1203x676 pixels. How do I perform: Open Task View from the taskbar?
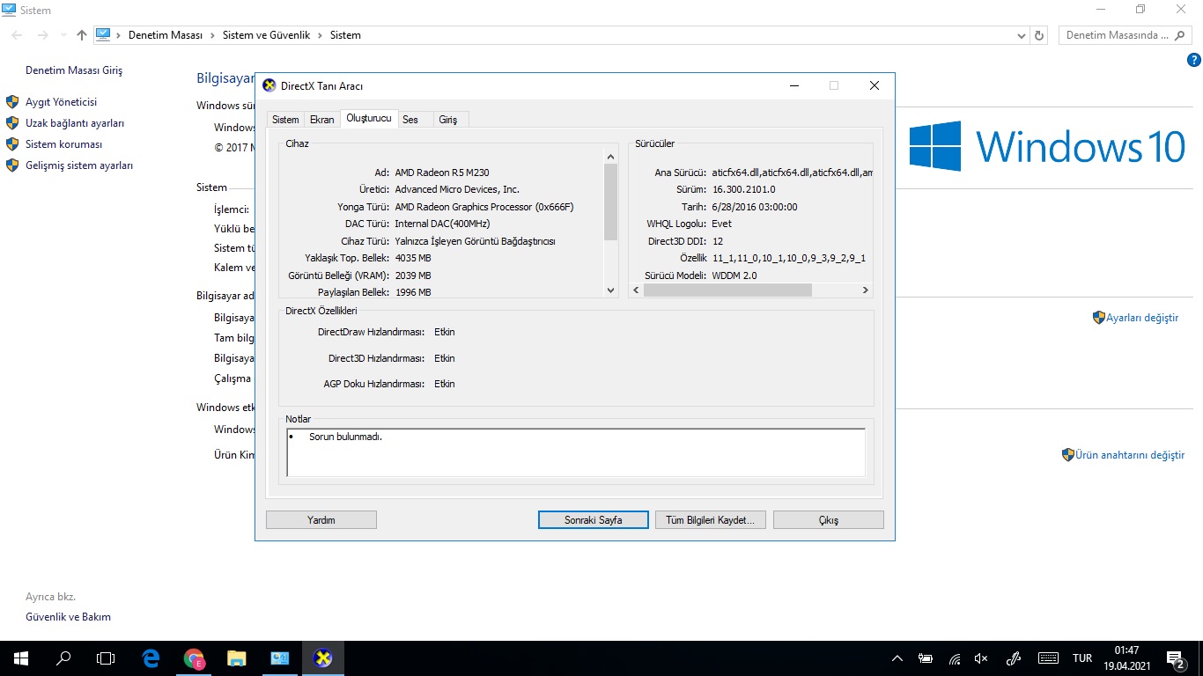(106, 658)
